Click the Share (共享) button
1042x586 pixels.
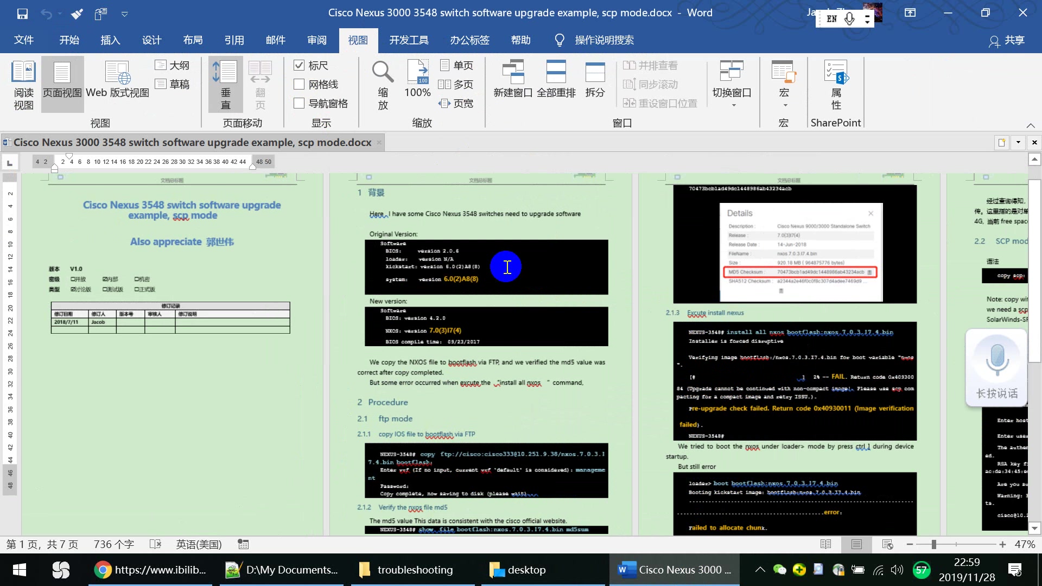tap(1007, 40)
